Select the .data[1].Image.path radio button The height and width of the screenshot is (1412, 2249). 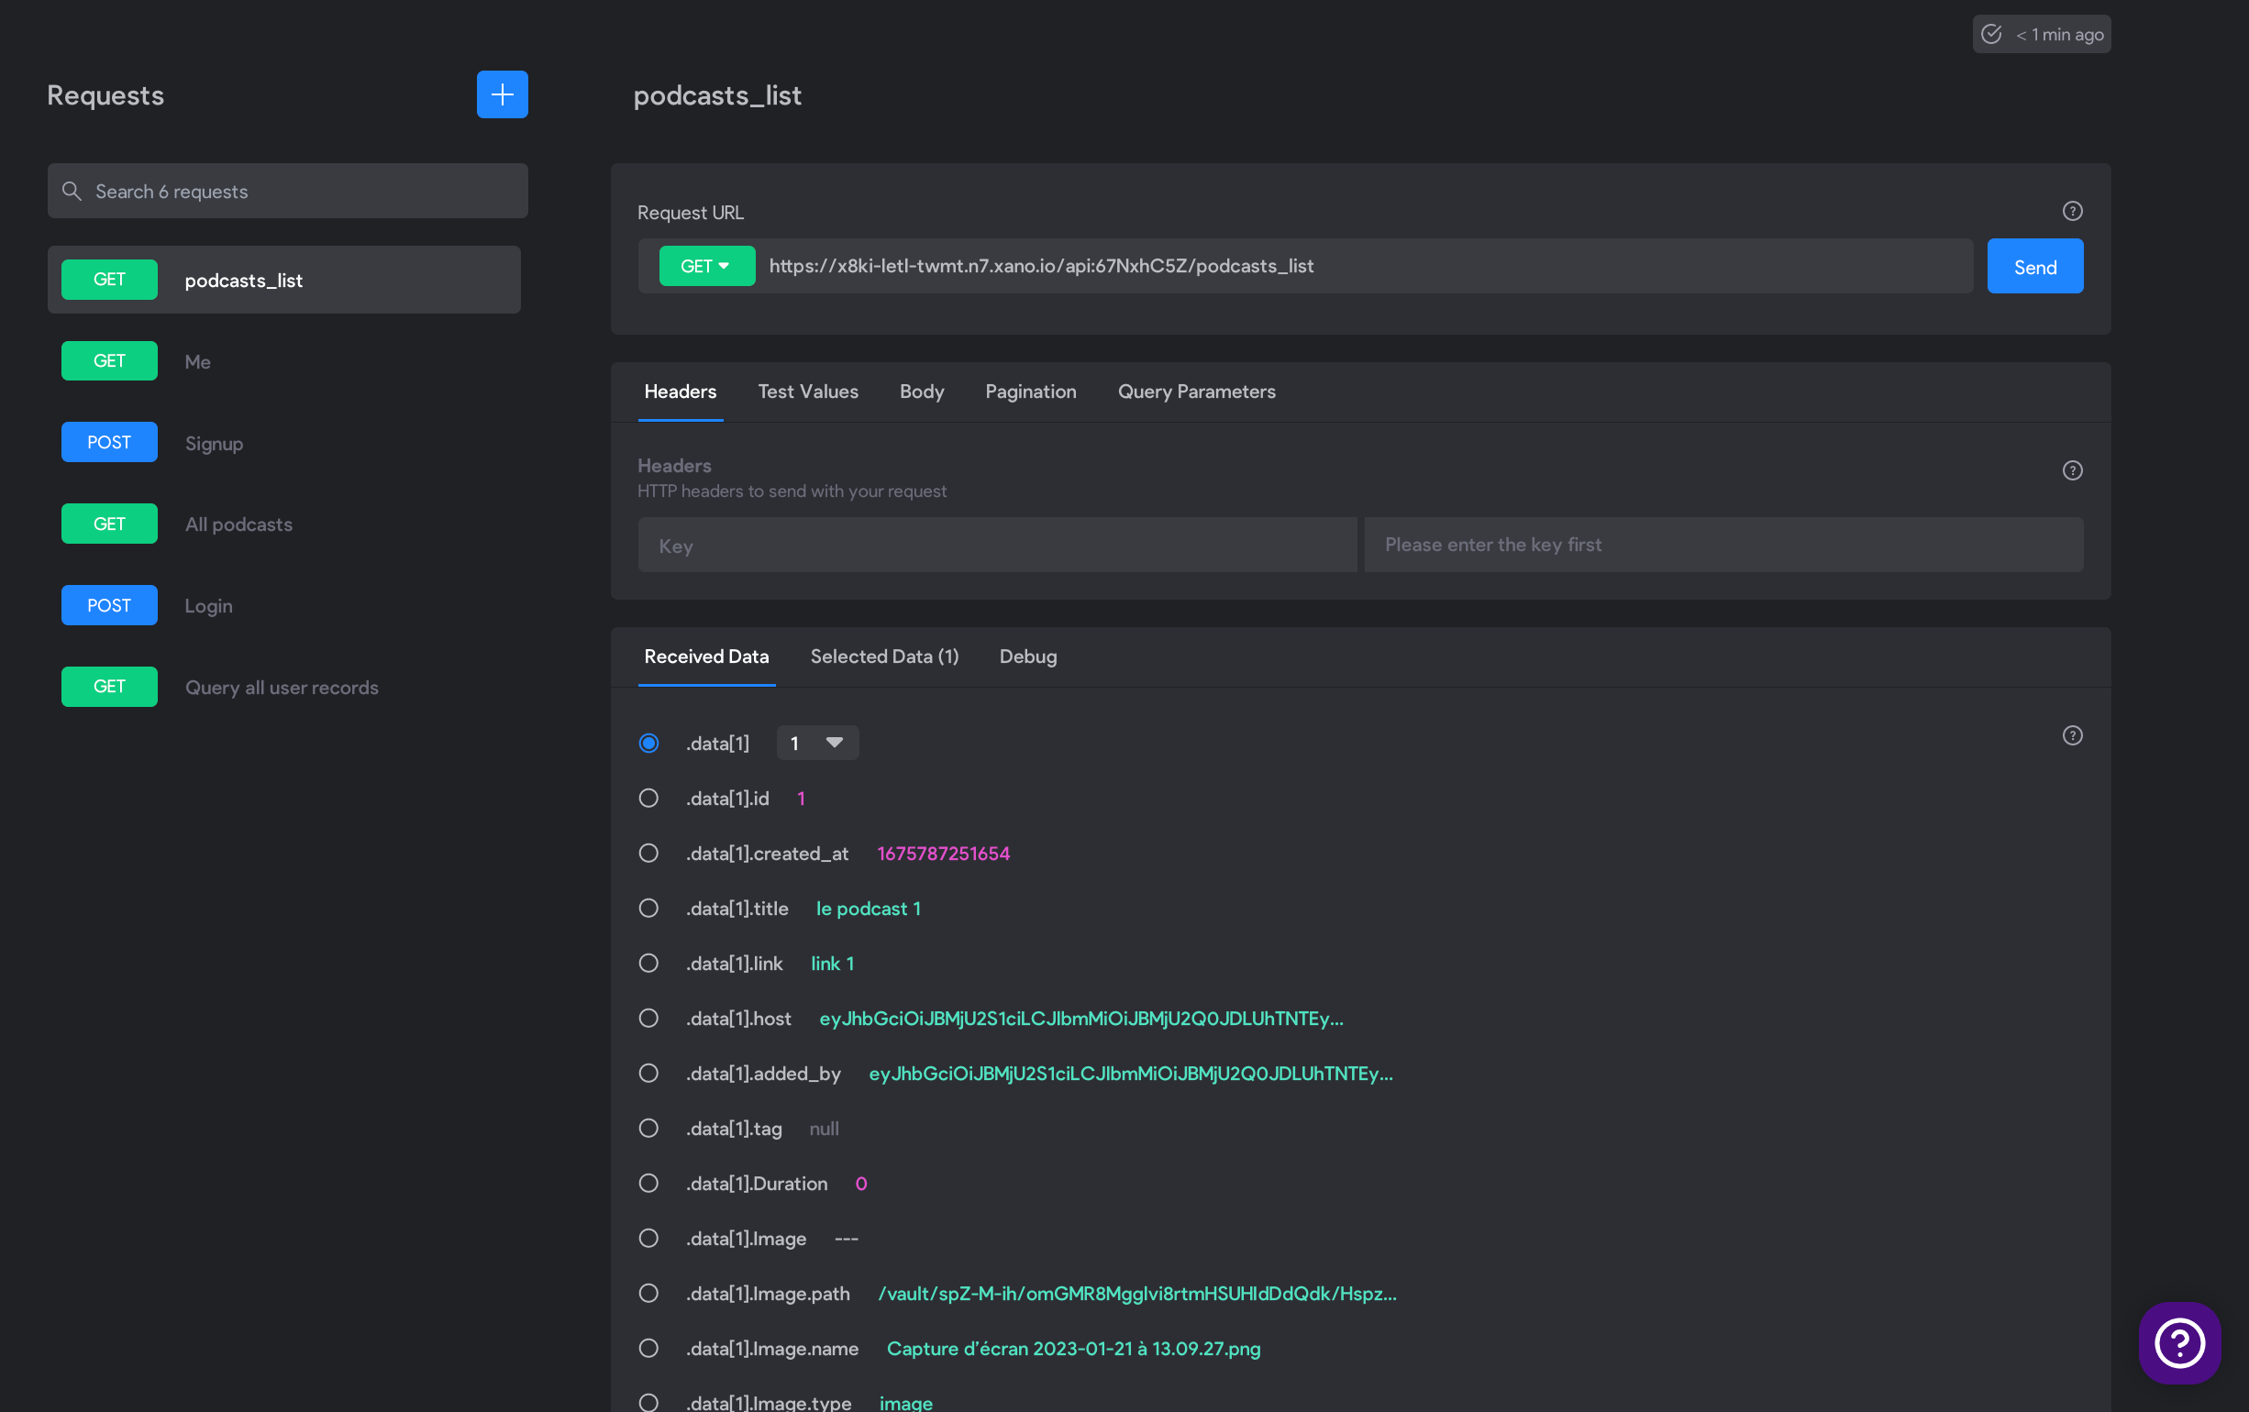tap(648, 1294)
